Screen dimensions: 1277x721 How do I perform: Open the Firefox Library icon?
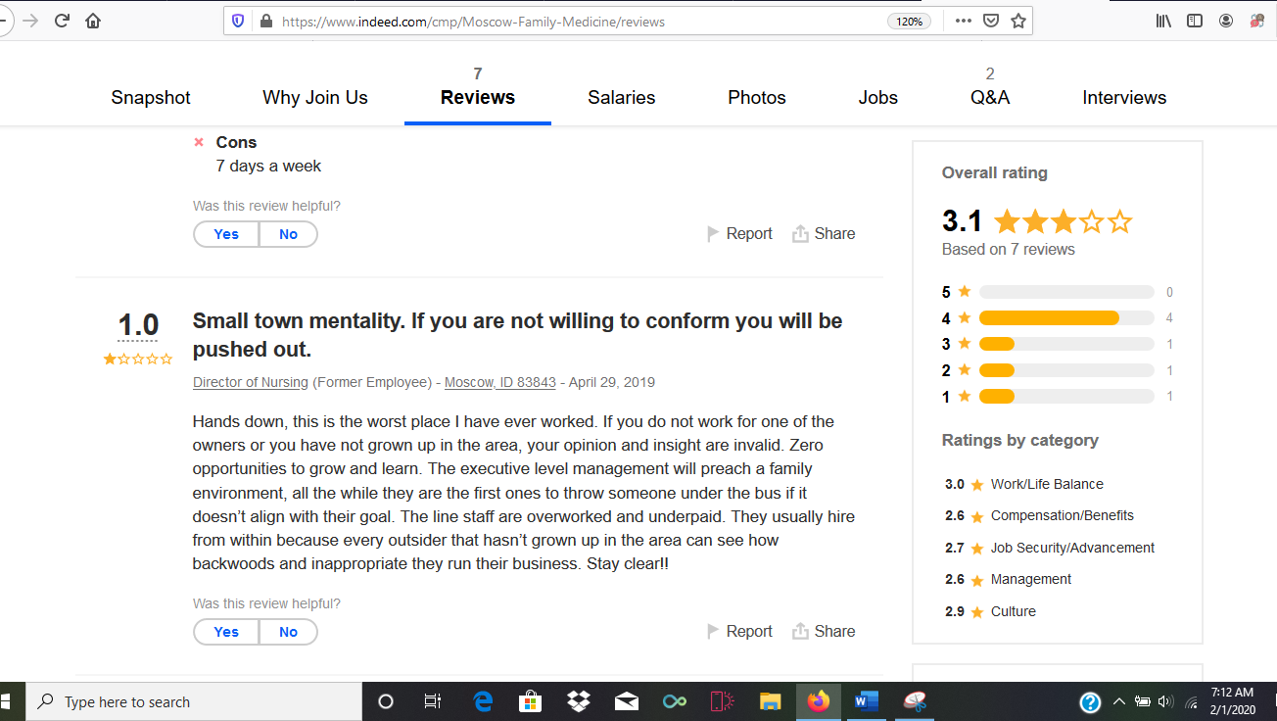tap(1163, 21)
